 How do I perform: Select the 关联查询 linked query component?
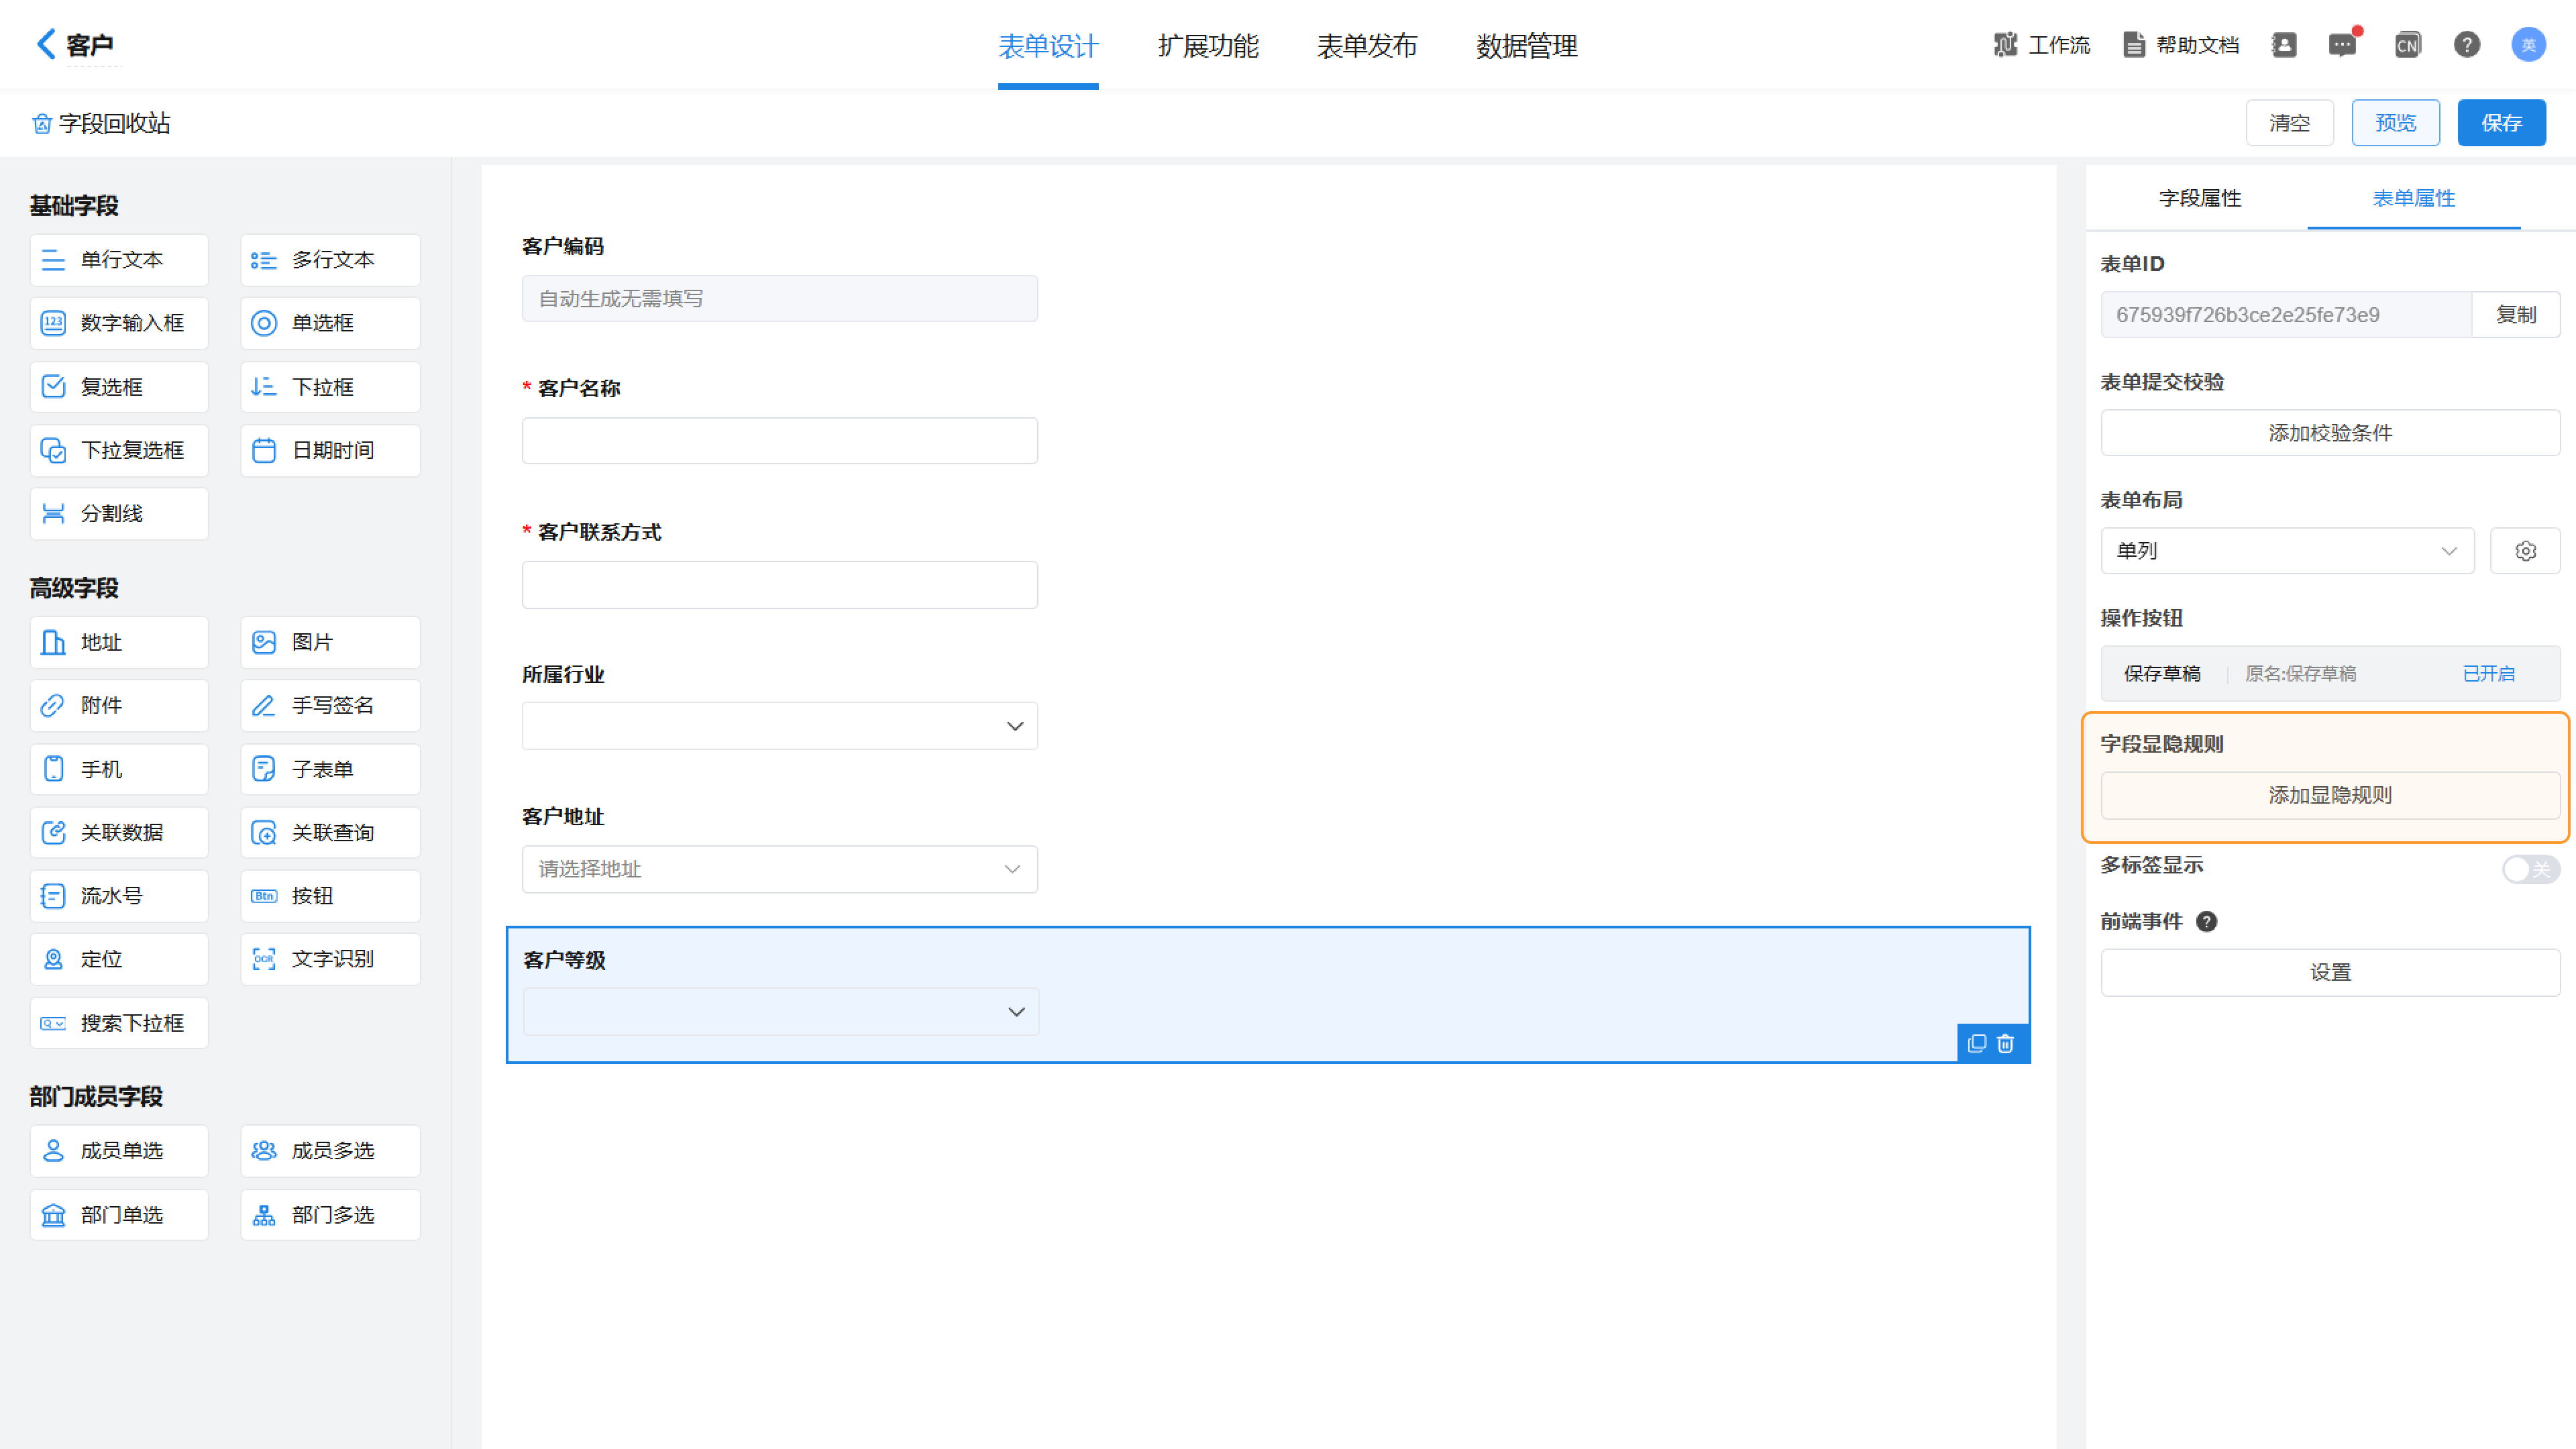330,832
